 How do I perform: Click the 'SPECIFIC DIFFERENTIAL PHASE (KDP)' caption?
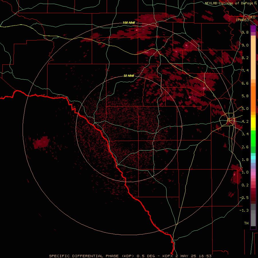point(91,256)
